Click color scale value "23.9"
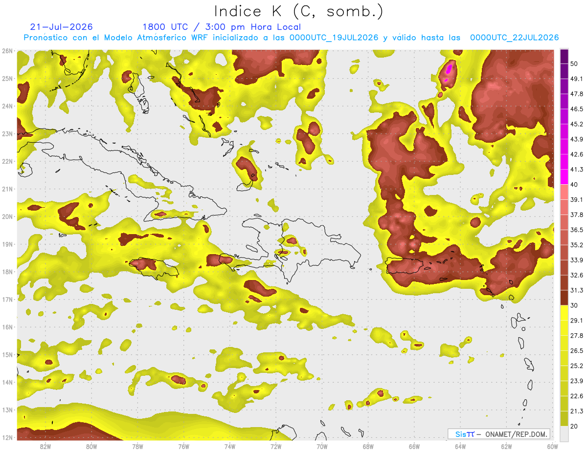The height and width of the screenshot is (453, 587). tap(577, 381)
